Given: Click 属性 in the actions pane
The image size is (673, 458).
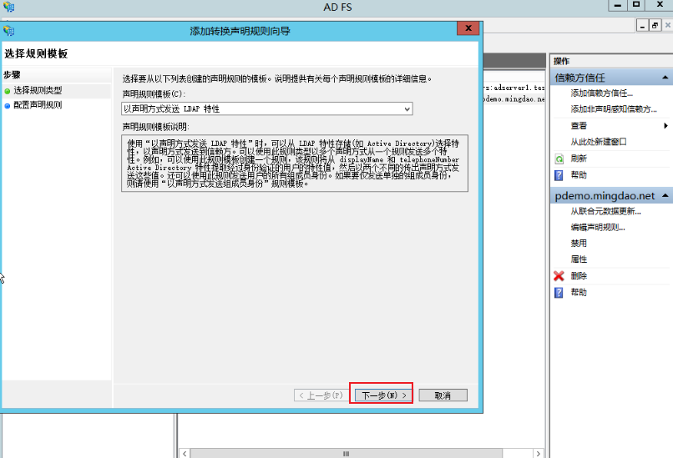Looking at the screenshot, I should click(579, 259).
